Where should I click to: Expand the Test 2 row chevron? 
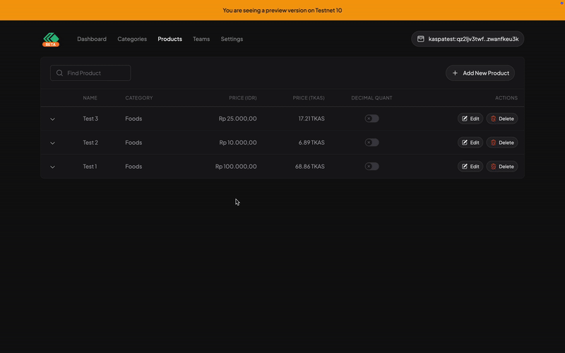click(52, 143)
